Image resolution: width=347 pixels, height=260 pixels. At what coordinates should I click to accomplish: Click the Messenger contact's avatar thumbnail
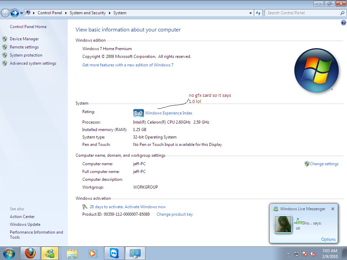(283, 224)
